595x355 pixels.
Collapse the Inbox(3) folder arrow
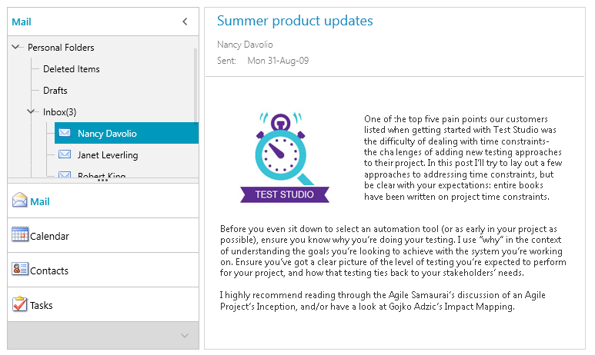[32, 112]
